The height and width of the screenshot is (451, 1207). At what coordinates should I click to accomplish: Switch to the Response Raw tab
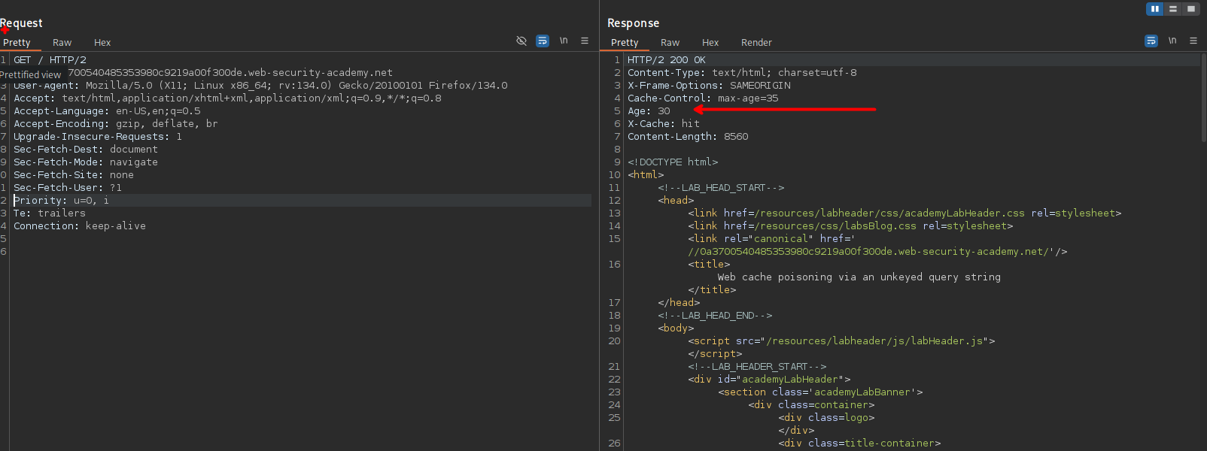[x=670, y=43]
